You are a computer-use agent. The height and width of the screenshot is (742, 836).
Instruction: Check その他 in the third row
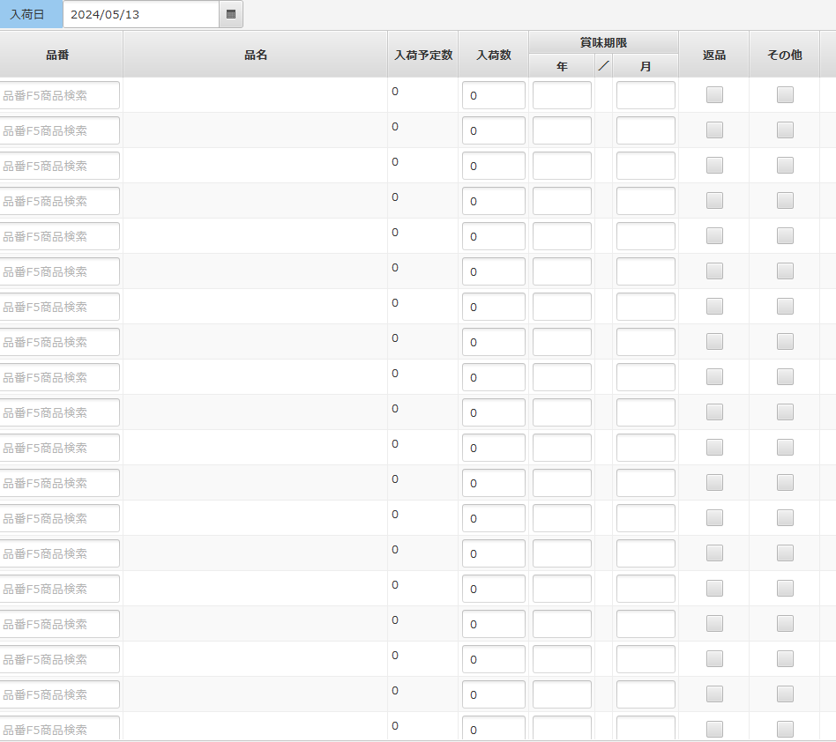tap(785, 165)
